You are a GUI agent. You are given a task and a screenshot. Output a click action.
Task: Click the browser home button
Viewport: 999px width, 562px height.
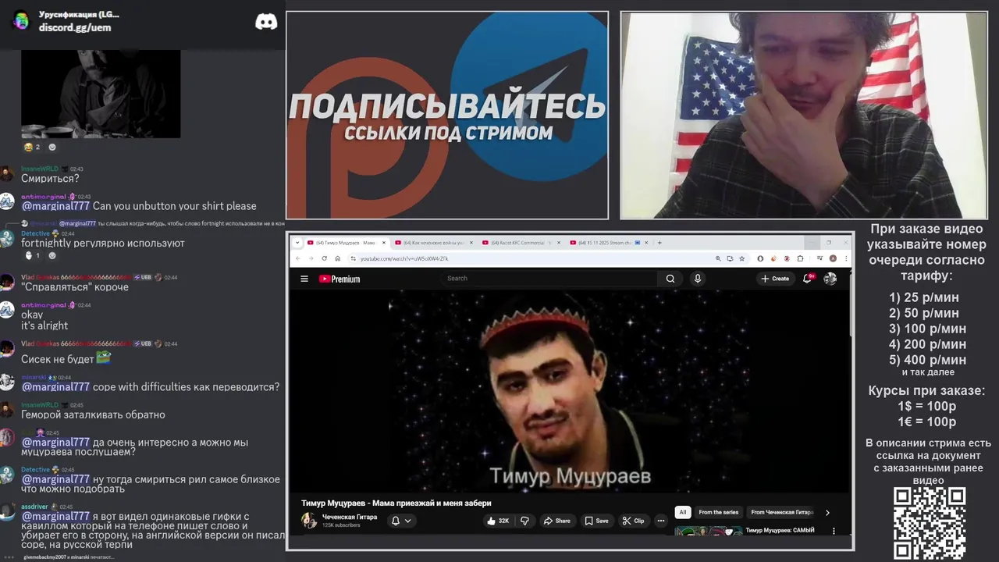tap(337, 258)
